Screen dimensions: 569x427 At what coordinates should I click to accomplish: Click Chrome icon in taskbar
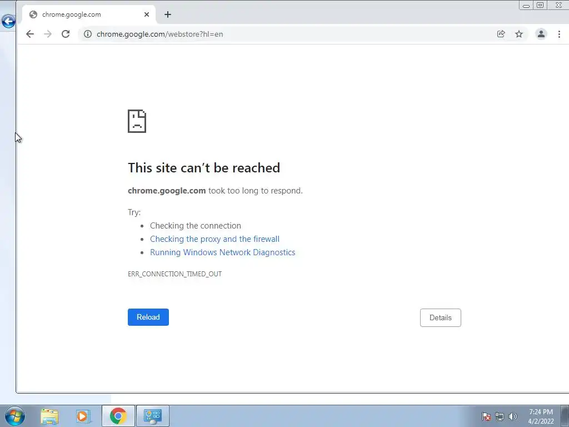pyautogui.click(x=118, y=416)
